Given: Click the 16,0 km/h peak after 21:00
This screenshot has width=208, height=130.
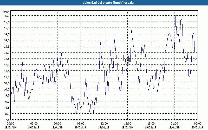Looking at the screenshot, I should pos(176,16).
